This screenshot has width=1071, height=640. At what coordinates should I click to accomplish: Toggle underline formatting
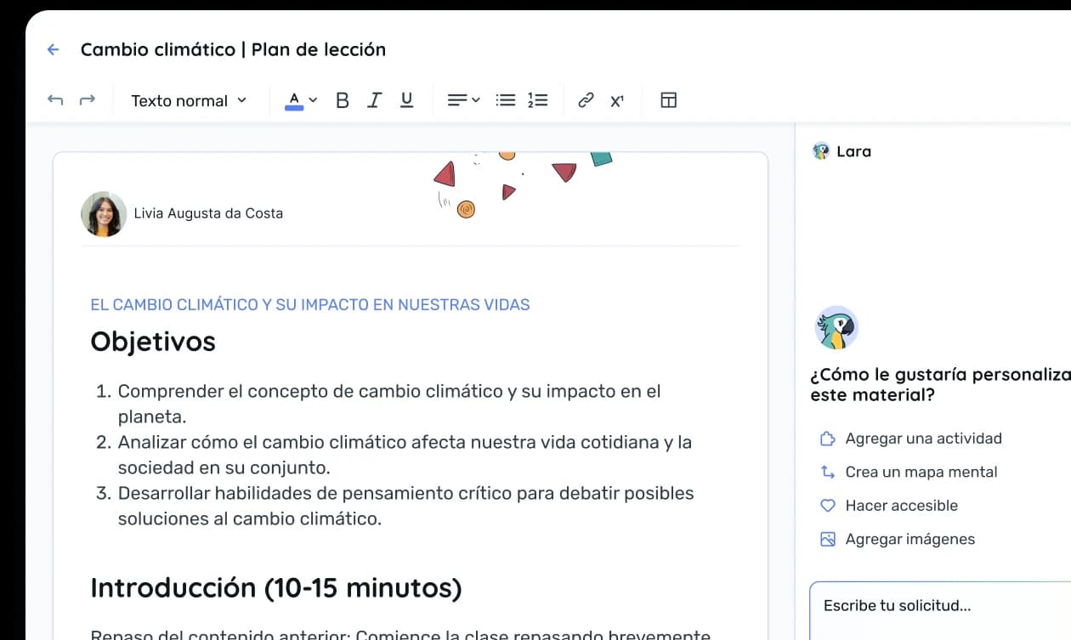pos(406,100)
